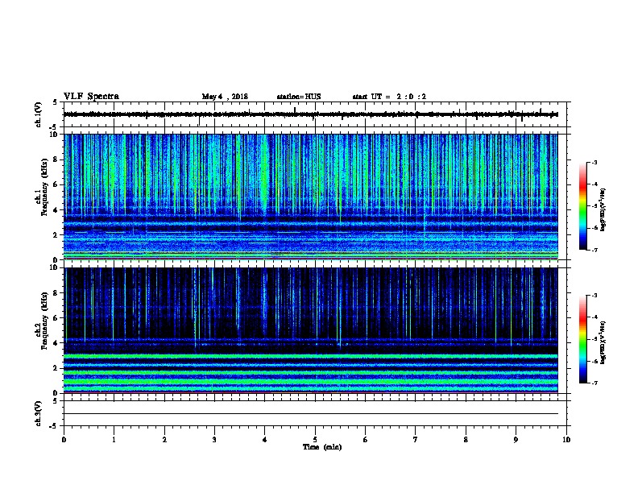Click time axis tick label "9"
The height and width of the screenshot is (493, 638).
tap(516, 440)
